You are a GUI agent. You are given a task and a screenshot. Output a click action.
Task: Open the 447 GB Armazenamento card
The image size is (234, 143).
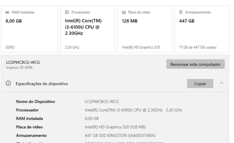point(202,29)
